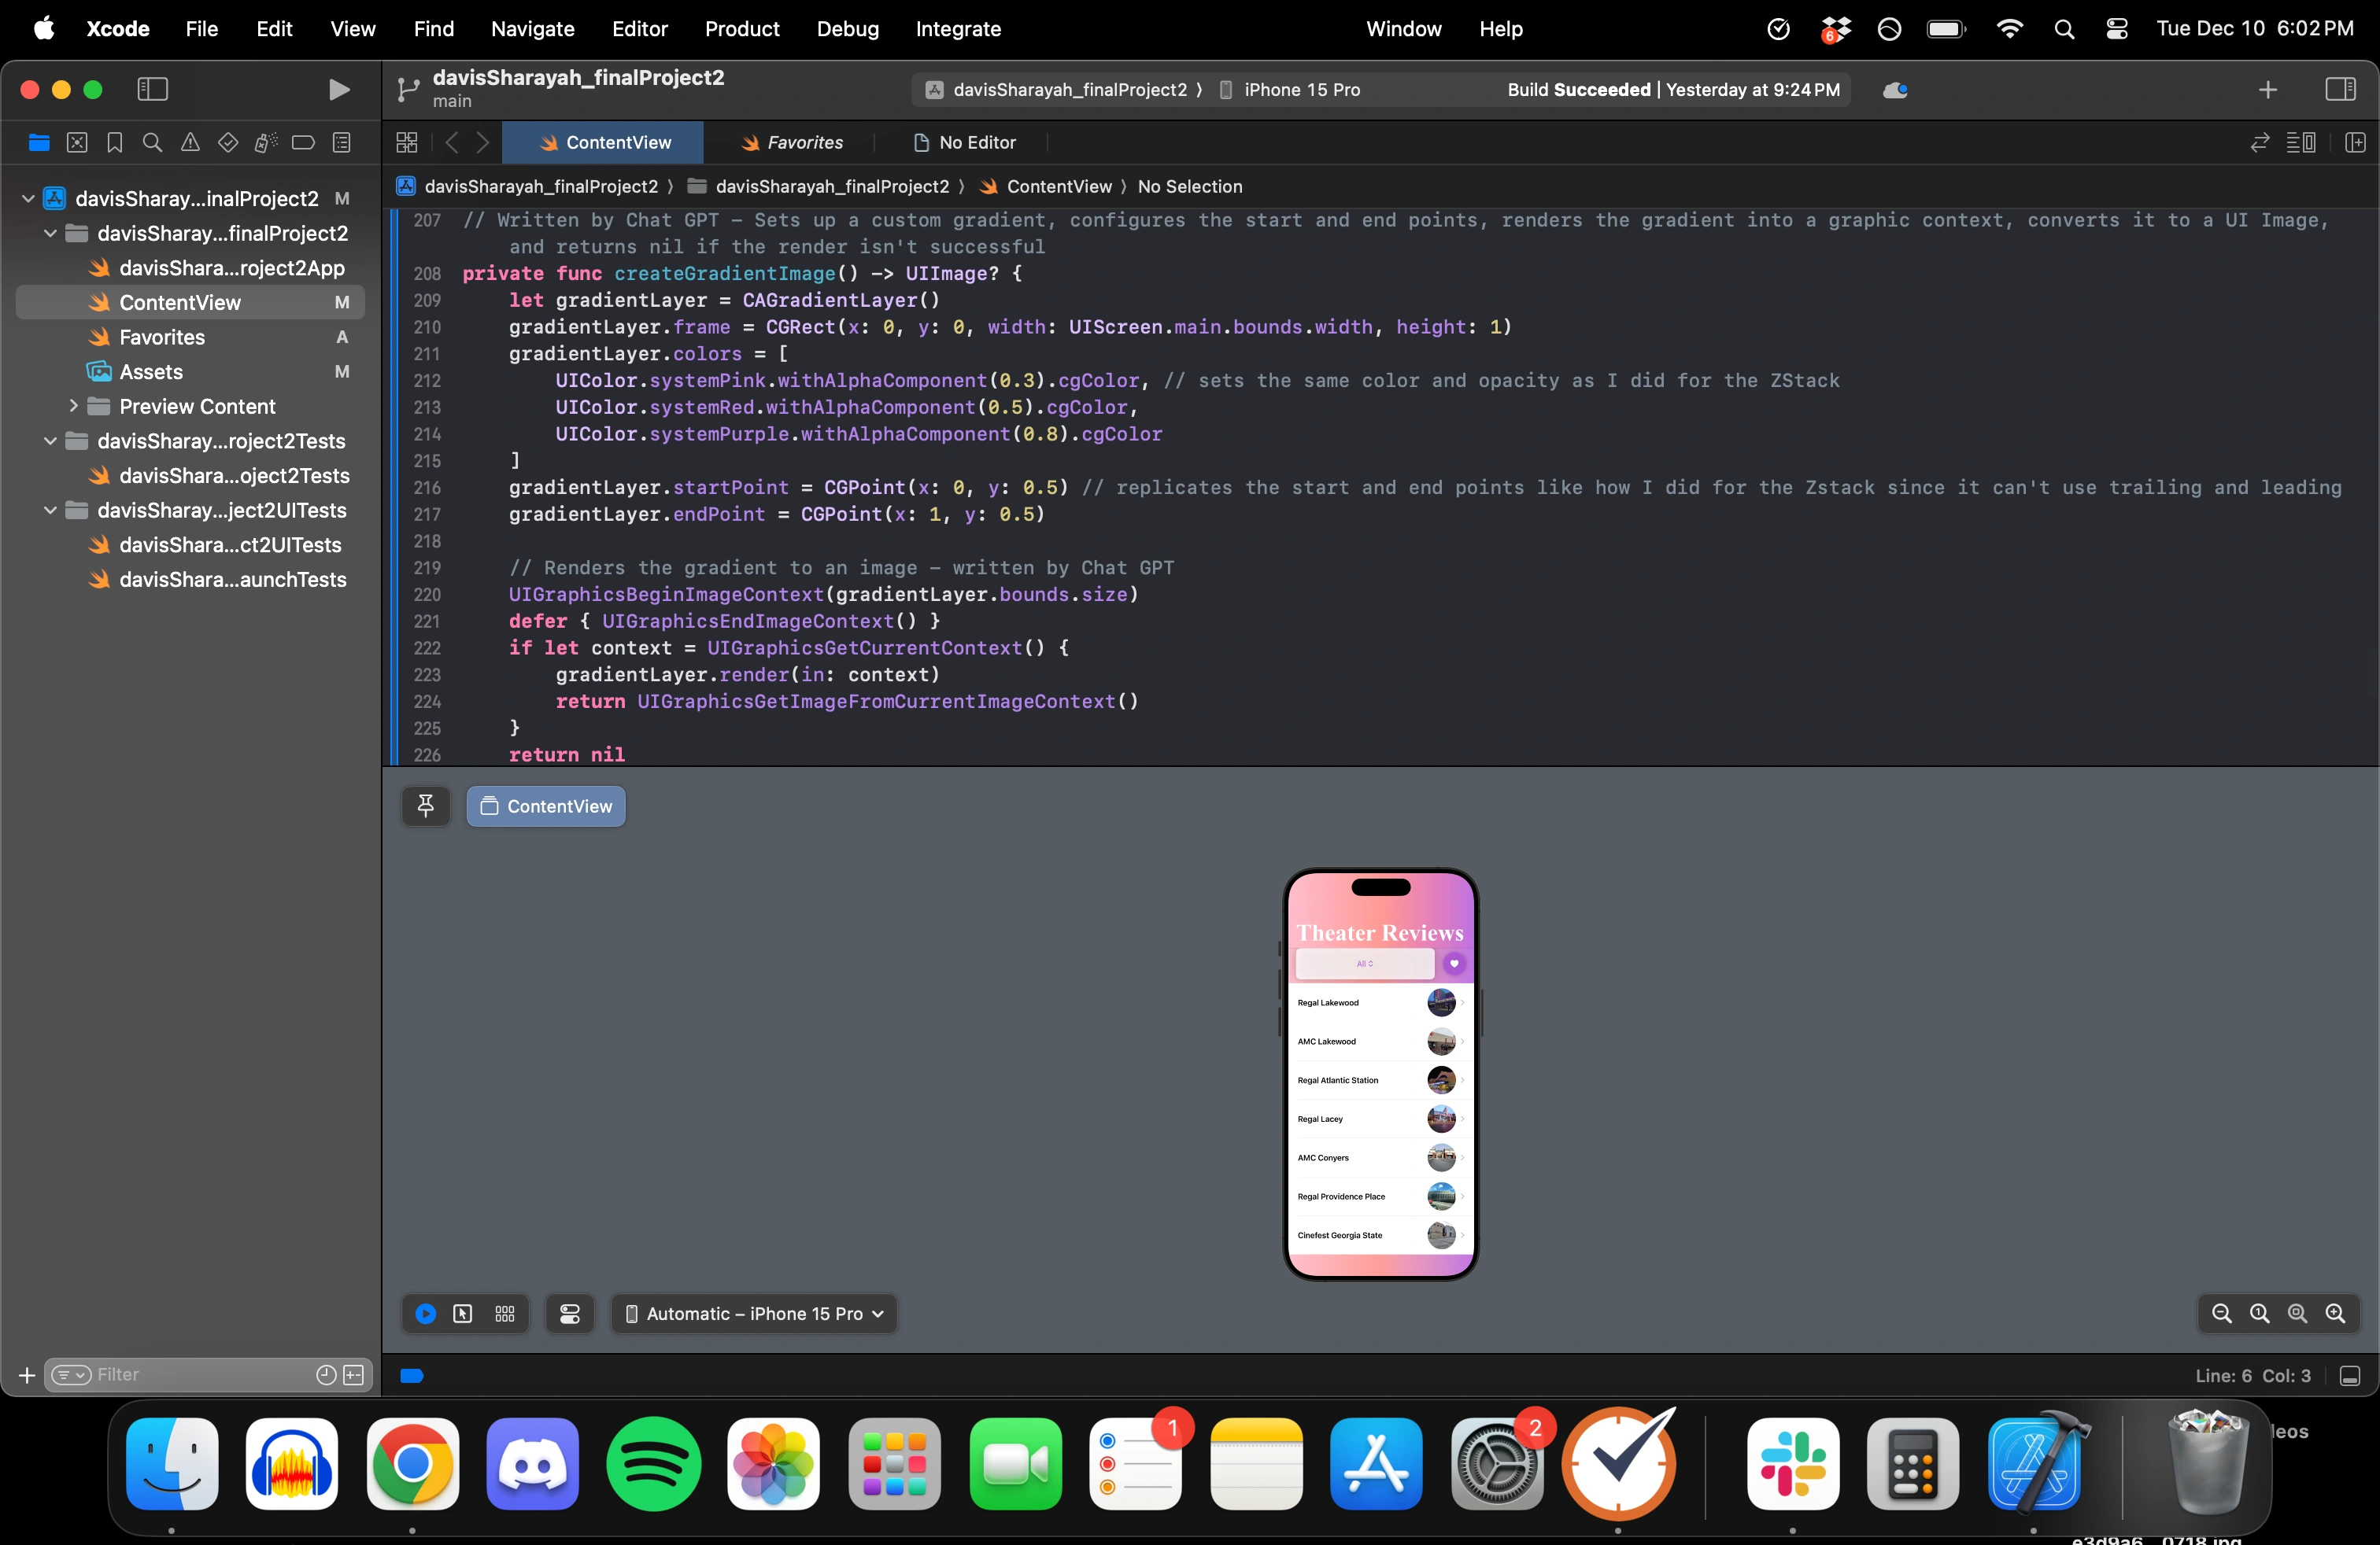Open the Automatic – iPhone 15 Pro dropdown
The image size is (2380, 1545).
(754, 1315)
